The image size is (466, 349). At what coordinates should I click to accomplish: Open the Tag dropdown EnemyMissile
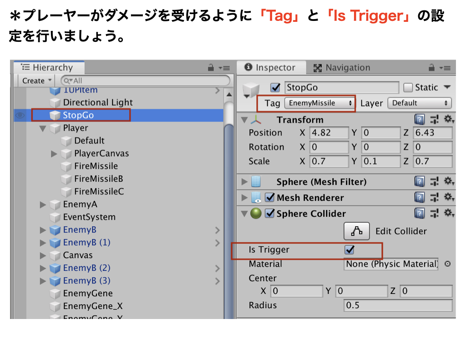pyautogui.click(x=319, y=103)
